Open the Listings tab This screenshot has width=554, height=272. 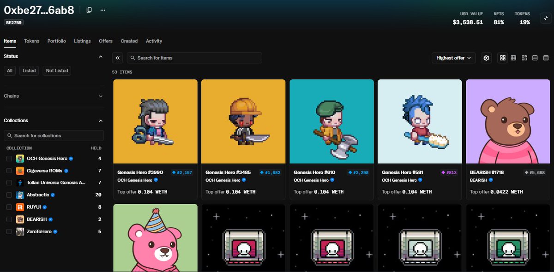82,41
